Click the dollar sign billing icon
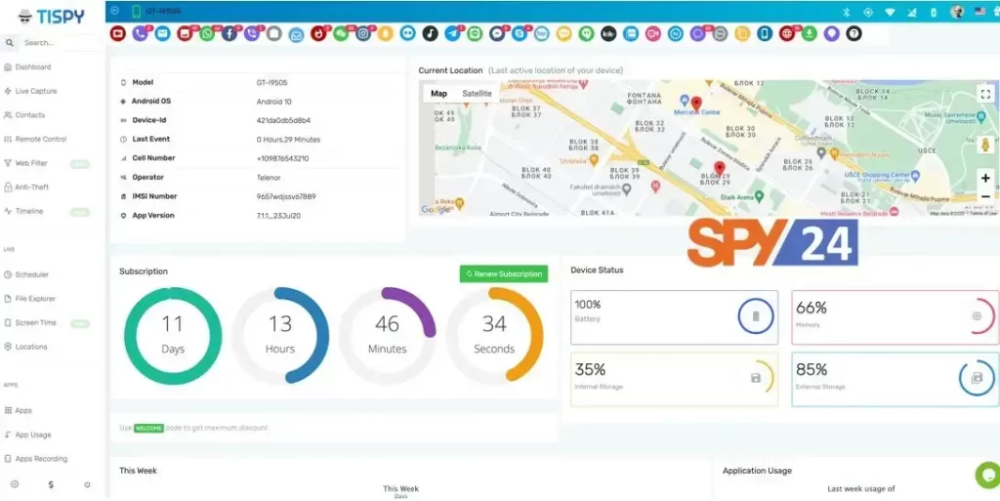This screenshot has height=501, width=1000. pyautogui.click(x=51, y=484)
